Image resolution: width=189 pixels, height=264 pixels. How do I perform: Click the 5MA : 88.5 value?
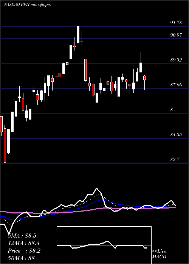coord(22,236)
